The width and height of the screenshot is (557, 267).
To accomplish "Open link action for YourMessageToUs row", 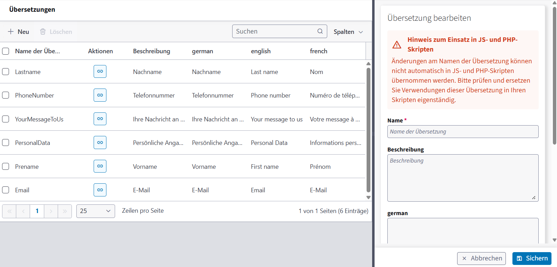I will click(100, 119).
